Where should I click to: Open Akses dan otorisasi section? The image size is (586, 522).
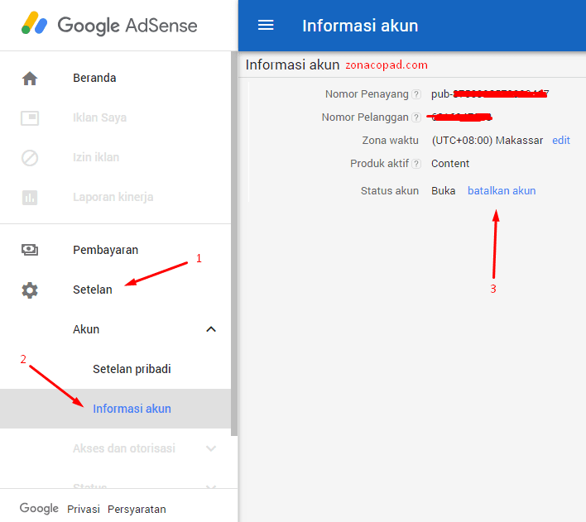(x=124, y=448)
